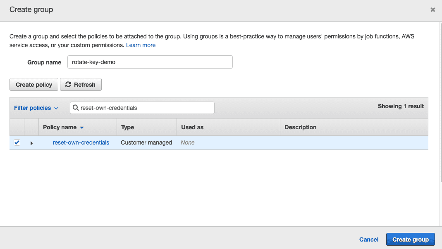Uncheck the reset-own-credentials policy checkbox
This screenshot has height=249, width=442.
click(16, 142)
